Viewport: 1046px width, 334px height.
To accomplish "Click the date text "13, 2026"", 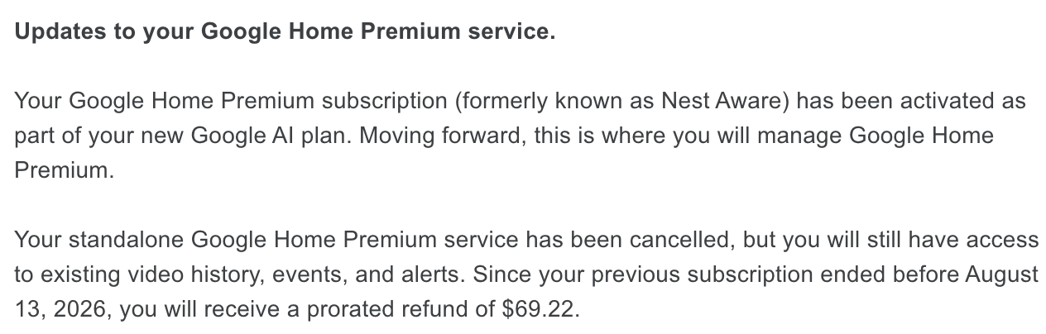I will pyautogui.click(x=61, y=310).
